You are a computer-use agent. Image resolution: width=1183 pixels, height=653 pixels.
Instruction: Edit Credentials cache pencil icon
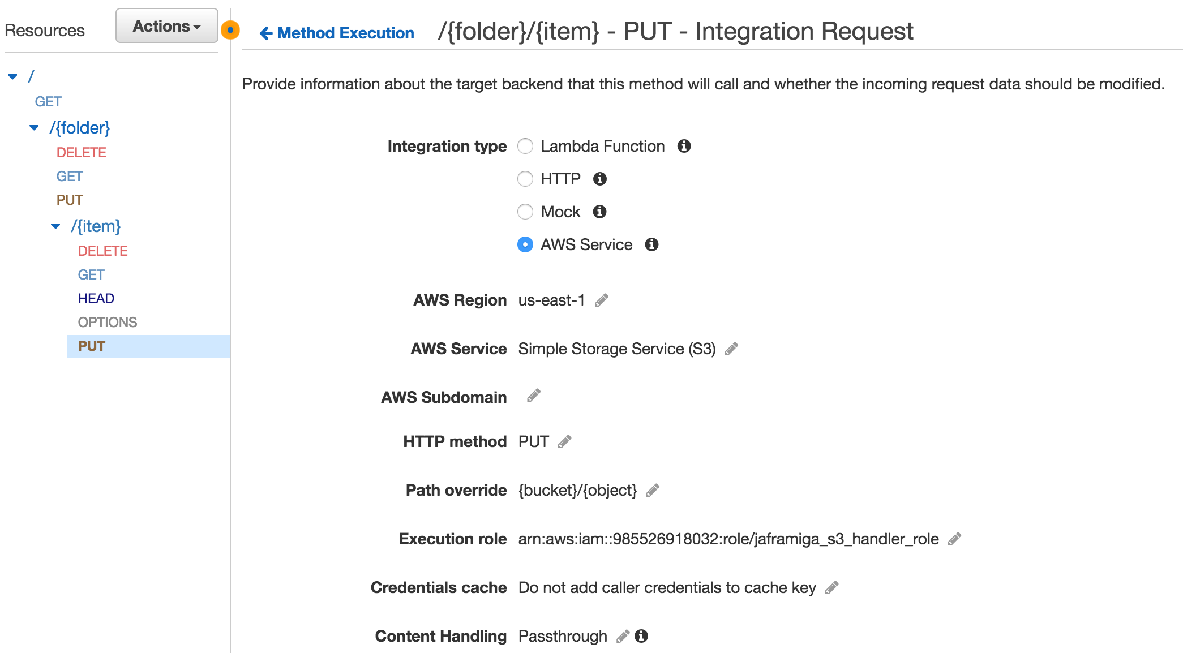coord(832,587)
